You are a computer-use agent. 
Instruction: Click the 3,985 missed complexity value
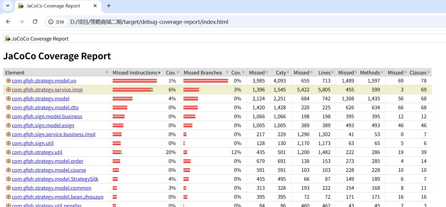click(x=258, y=81)
